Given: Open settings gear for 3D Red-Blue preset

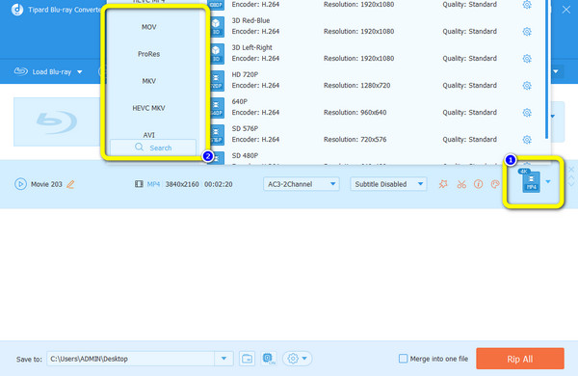Looking at the screenshot, I should [527, 32].
